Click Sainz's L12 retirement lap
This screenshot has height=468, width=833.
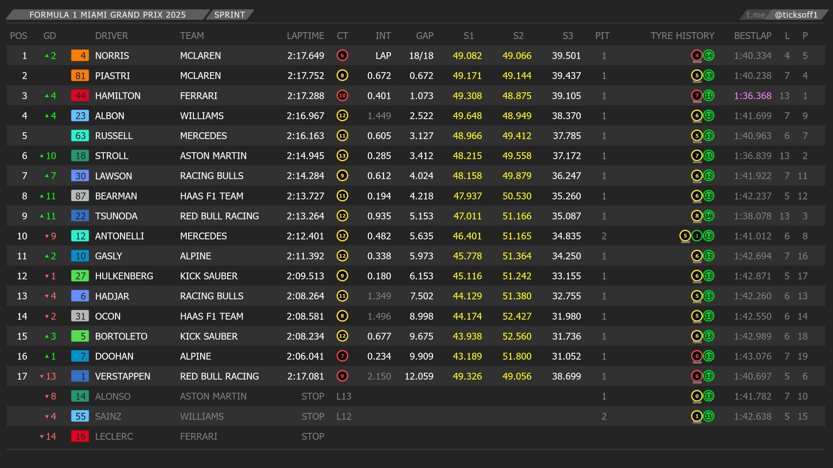point(344,416)
